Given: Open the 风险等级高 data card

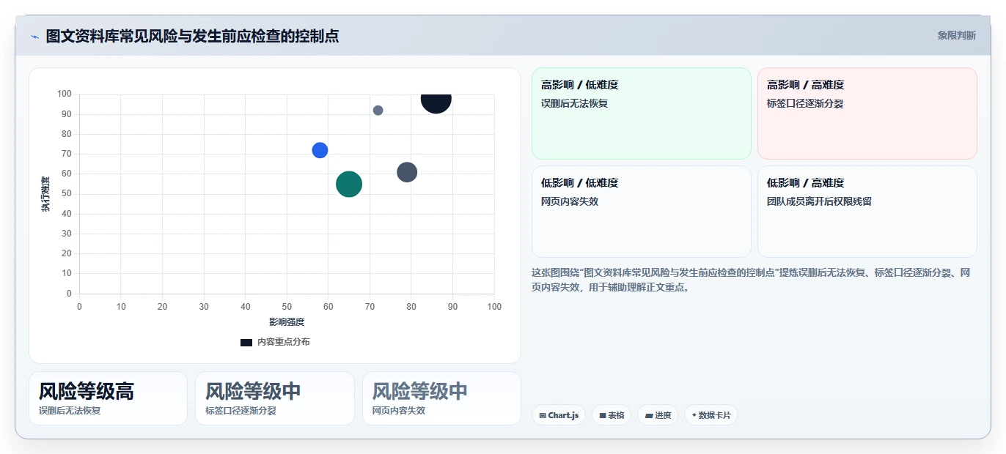Looking at the screenshot, I should pyautogui.click(x=108, y=398).
